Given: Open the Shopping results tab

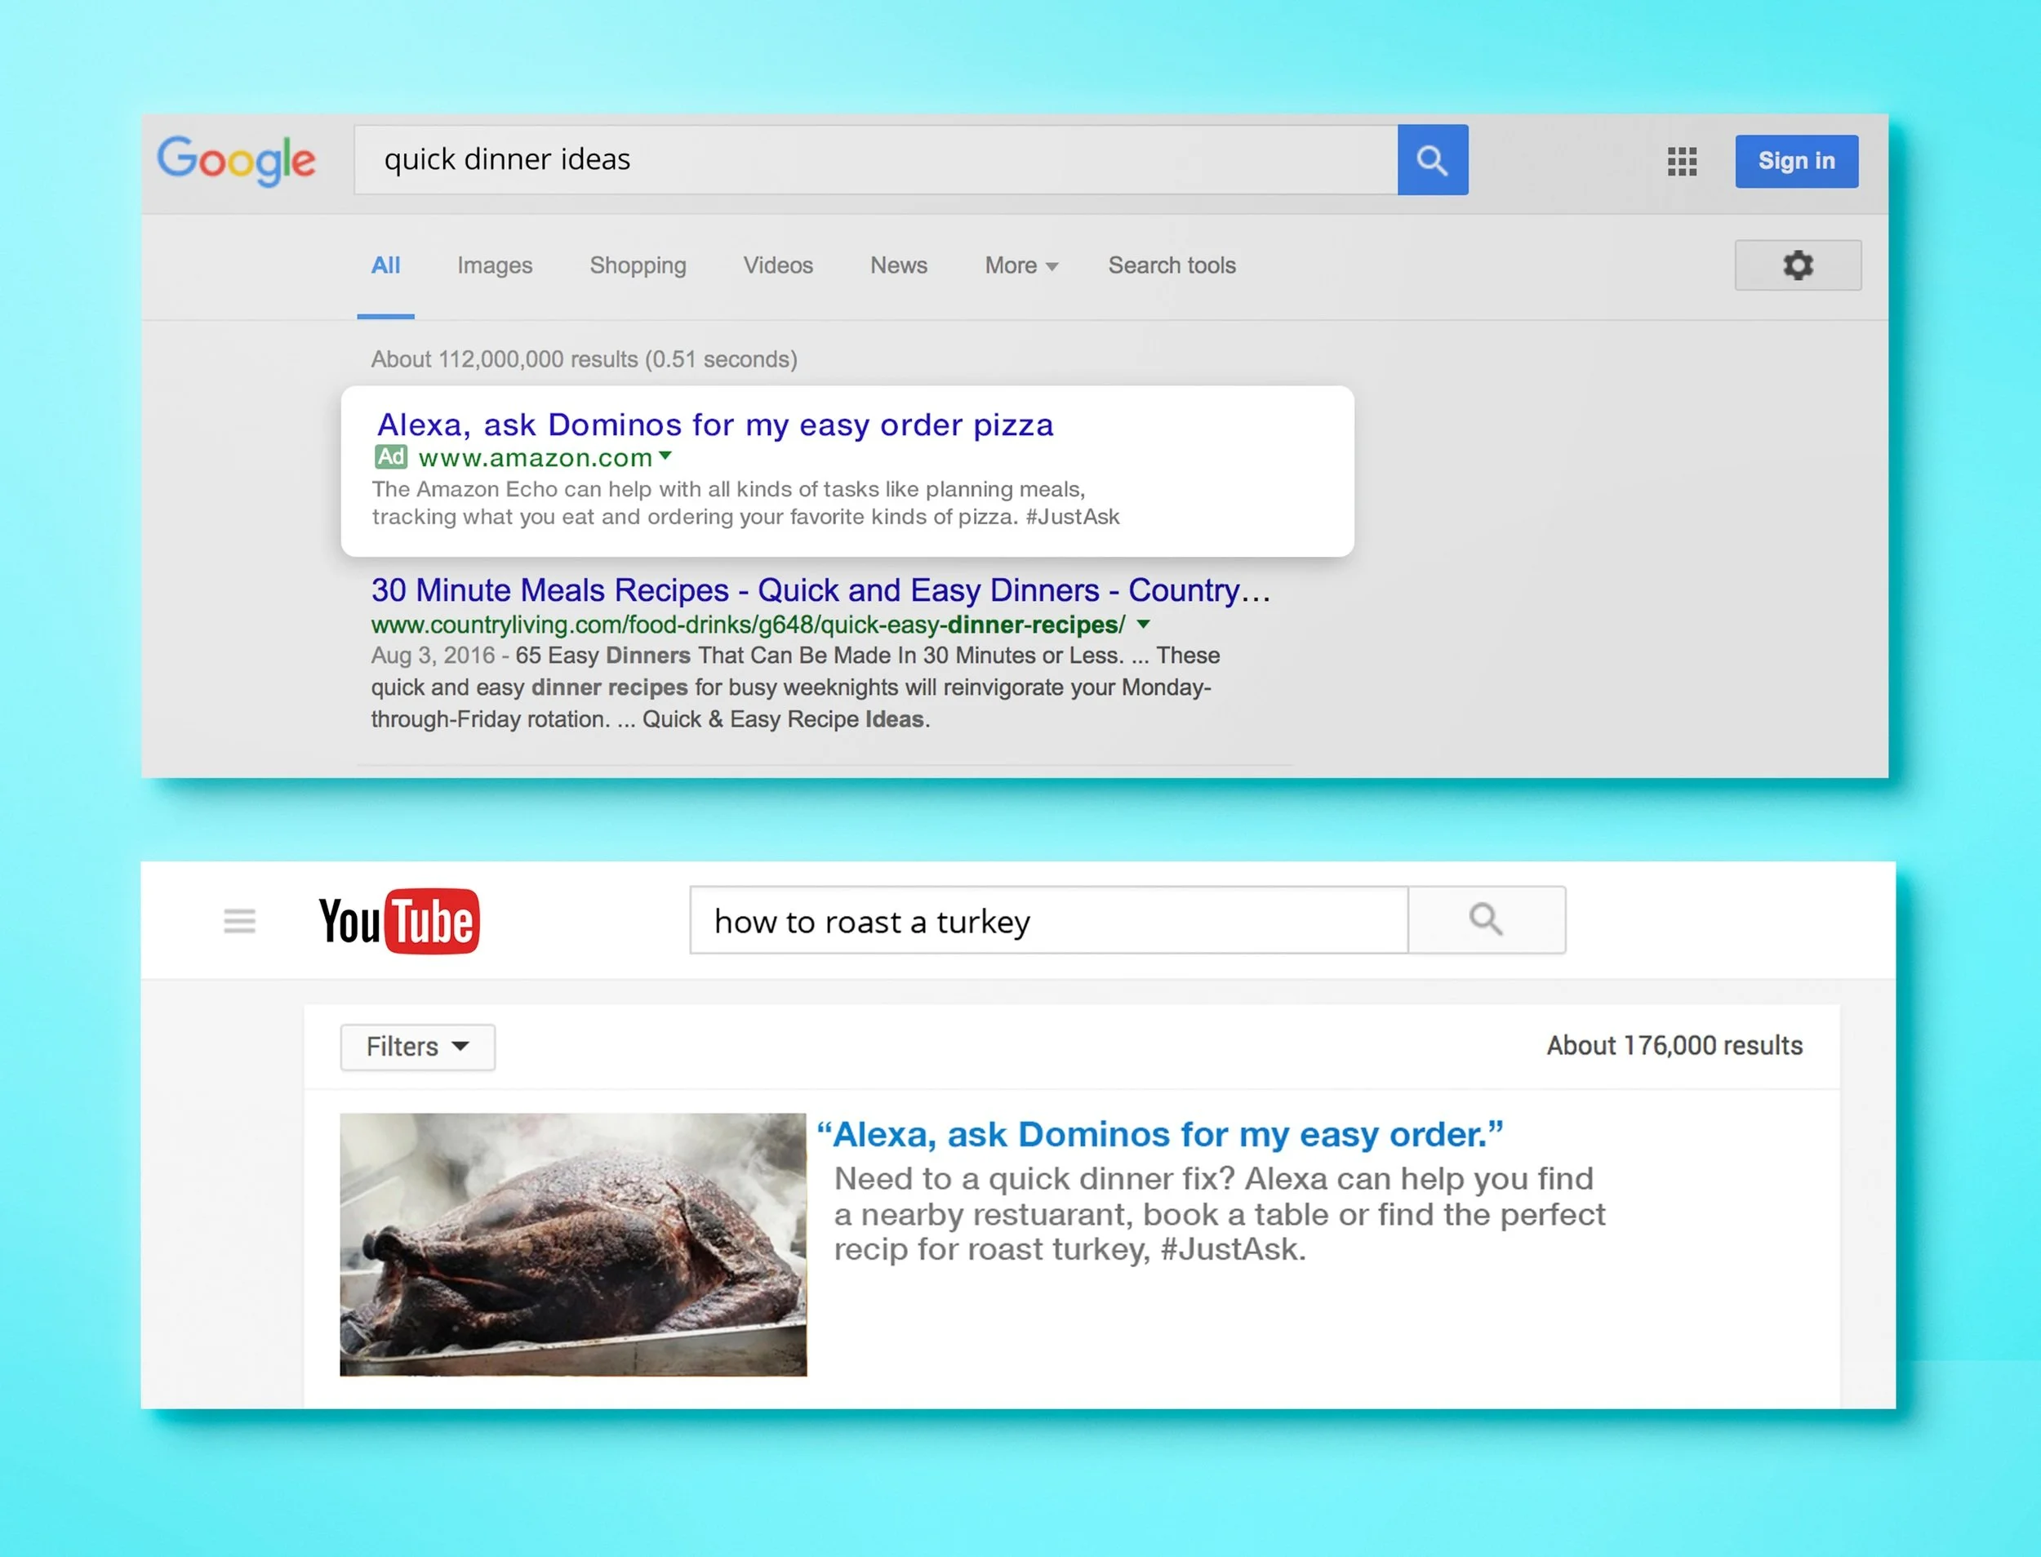Looking at the screenshot, I should click(x=638, y=266).
